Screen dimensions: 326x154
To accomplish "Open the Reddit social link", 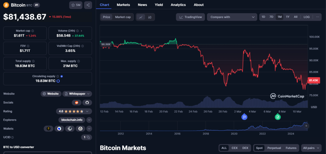I will coord(77,102).
